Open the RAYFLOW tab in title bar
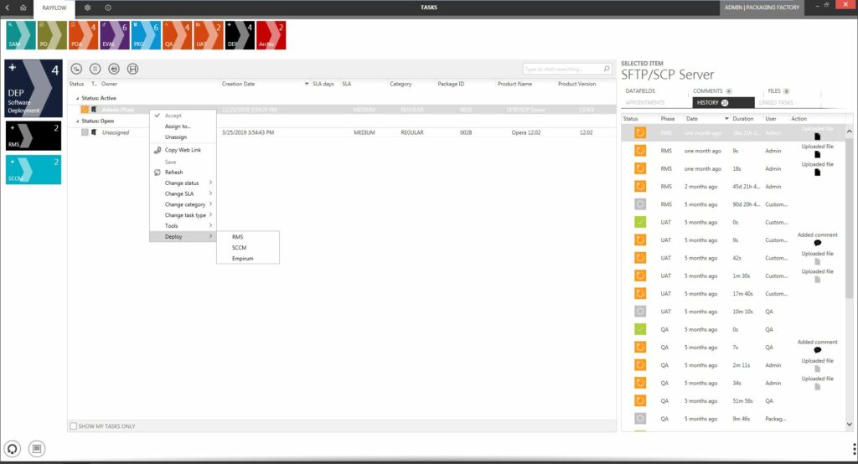The height and width of the screenshot is (464, 858). tap(54, 8)
